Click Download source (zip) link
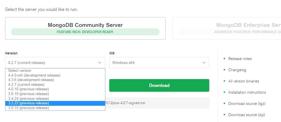This screenshot has width=281, height=122. click(247, 115)
